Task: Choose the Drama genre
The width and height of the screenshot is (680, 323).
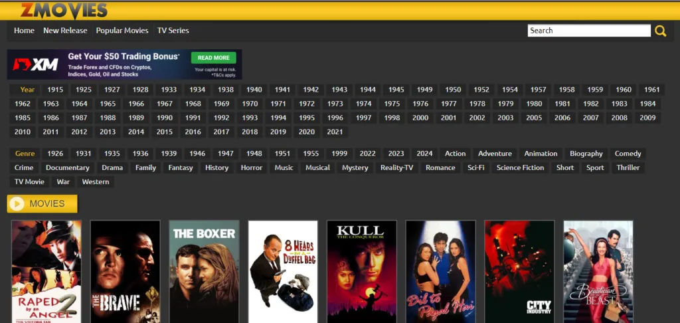Action: tap(112, 167)
